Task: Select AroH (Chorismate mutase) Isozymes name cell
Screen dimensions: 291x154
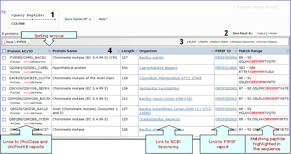Action: coord(85,111)
